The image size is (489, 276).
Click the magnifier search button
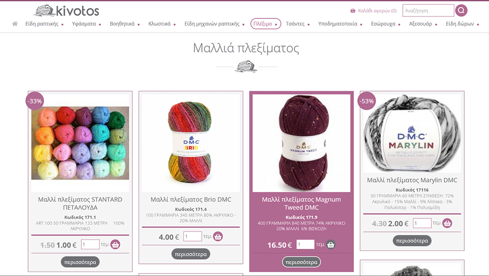point(461,11)
